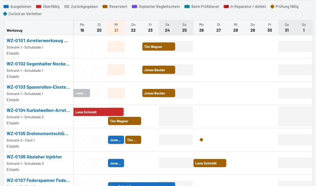Click the Zurück an Verleiher teal diamond icon
Viewport: 316px width, 186px height.
tap(5, 14)
